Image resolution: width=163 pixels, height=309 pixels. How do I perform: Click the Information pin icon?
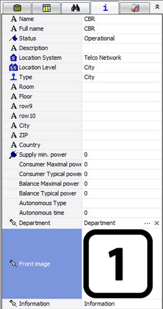click(x=13, y=304)
